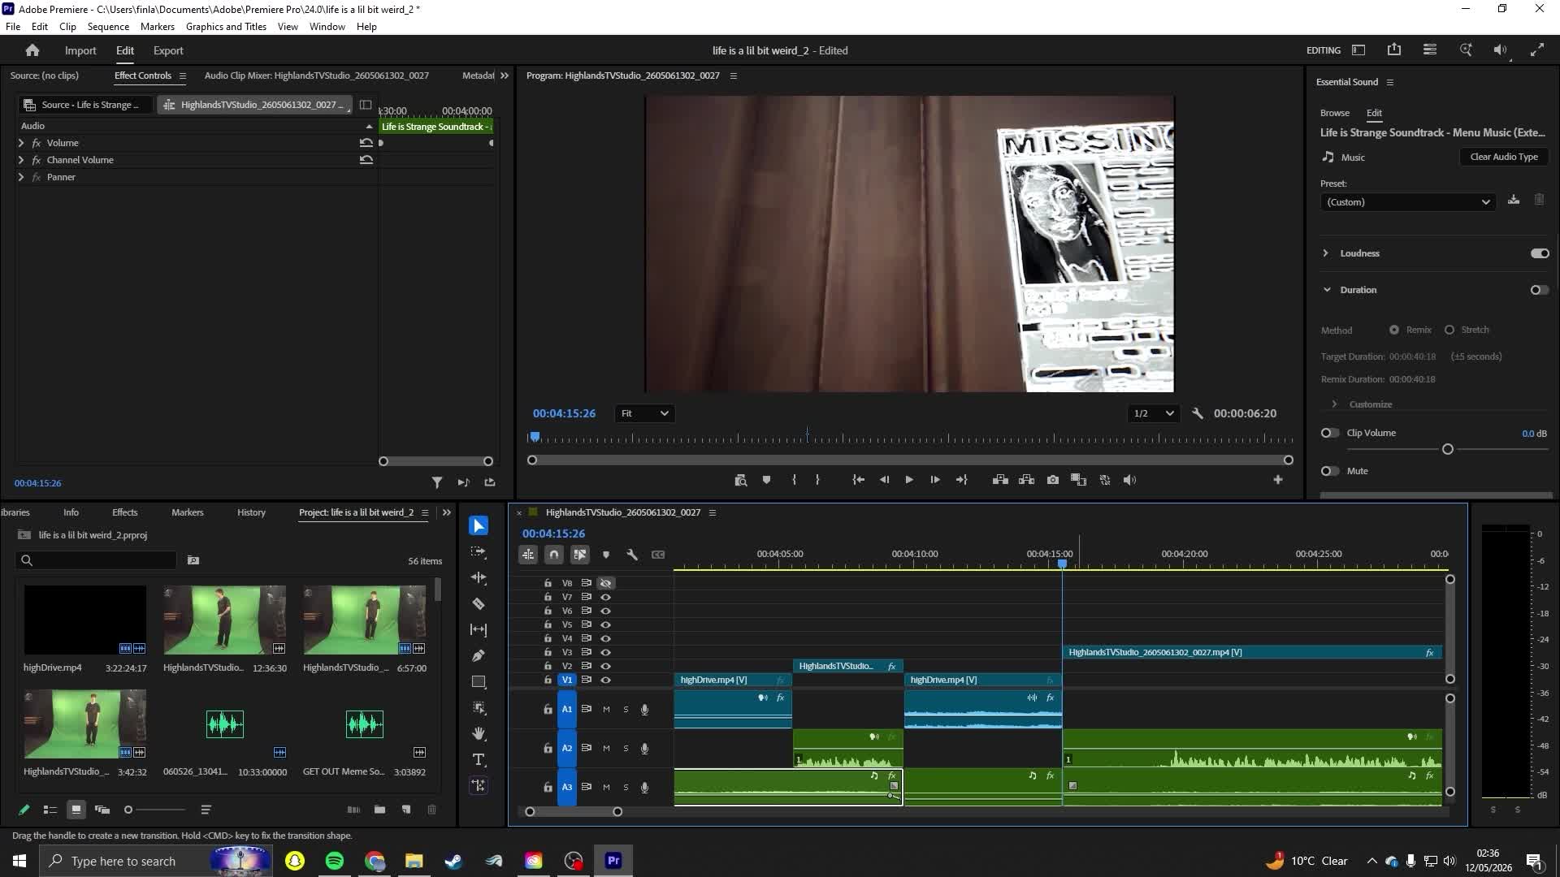Toggle the Mute switch in Essential Sound
This screenshot has height=877, width=1560.
tap(1330, 471)
